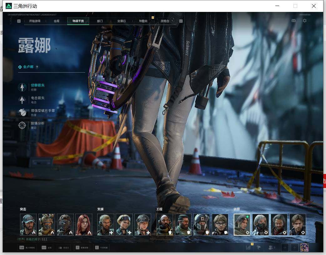Viewport: 326px width, 255px height.
Task: Click the 增强型破片手雷 skill name
Action: pos(43,110)
